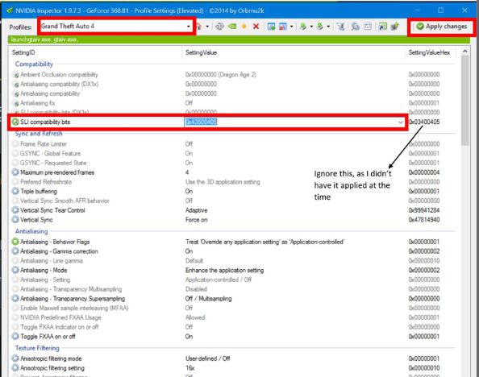Open dropdown arrow next to home icon
This screenshot has height=377, width=479.
[207, 27]
